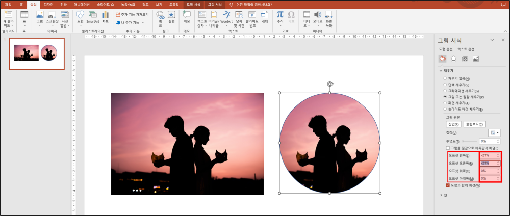Image resolution: width=510 pixels, height=216 pixels.
Task: Click the 스크린샷 (Screenshot) icon
Action: click(52, 15)
